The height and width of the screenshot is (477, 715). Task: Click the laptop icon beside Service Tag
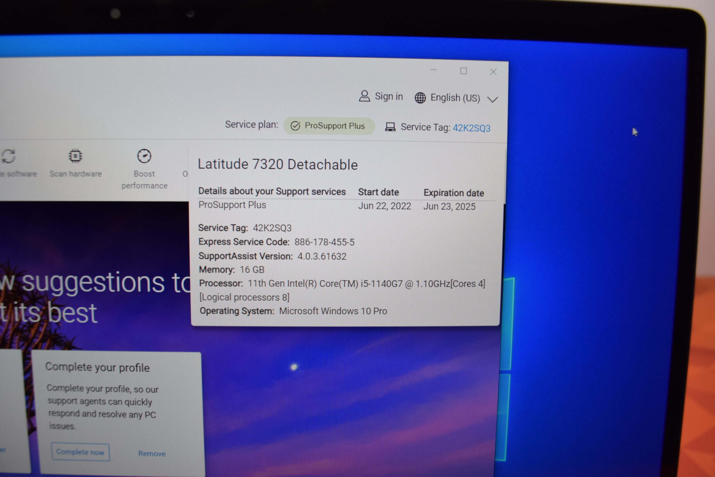click(x=390, y=127)
